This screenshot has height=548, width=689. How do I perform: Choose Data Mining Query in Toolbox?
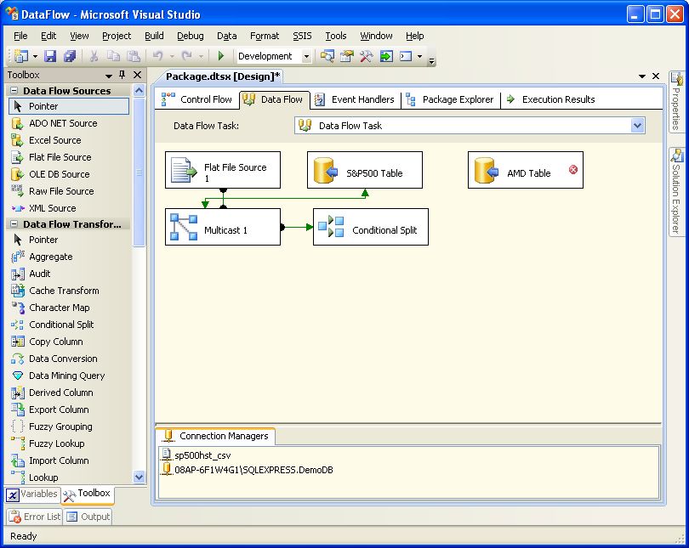pos(66,376)
